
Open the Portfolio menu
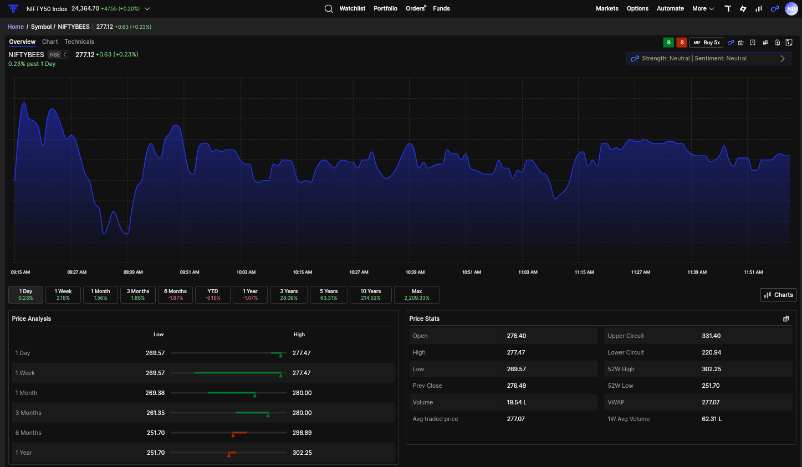tap(386, 8)
